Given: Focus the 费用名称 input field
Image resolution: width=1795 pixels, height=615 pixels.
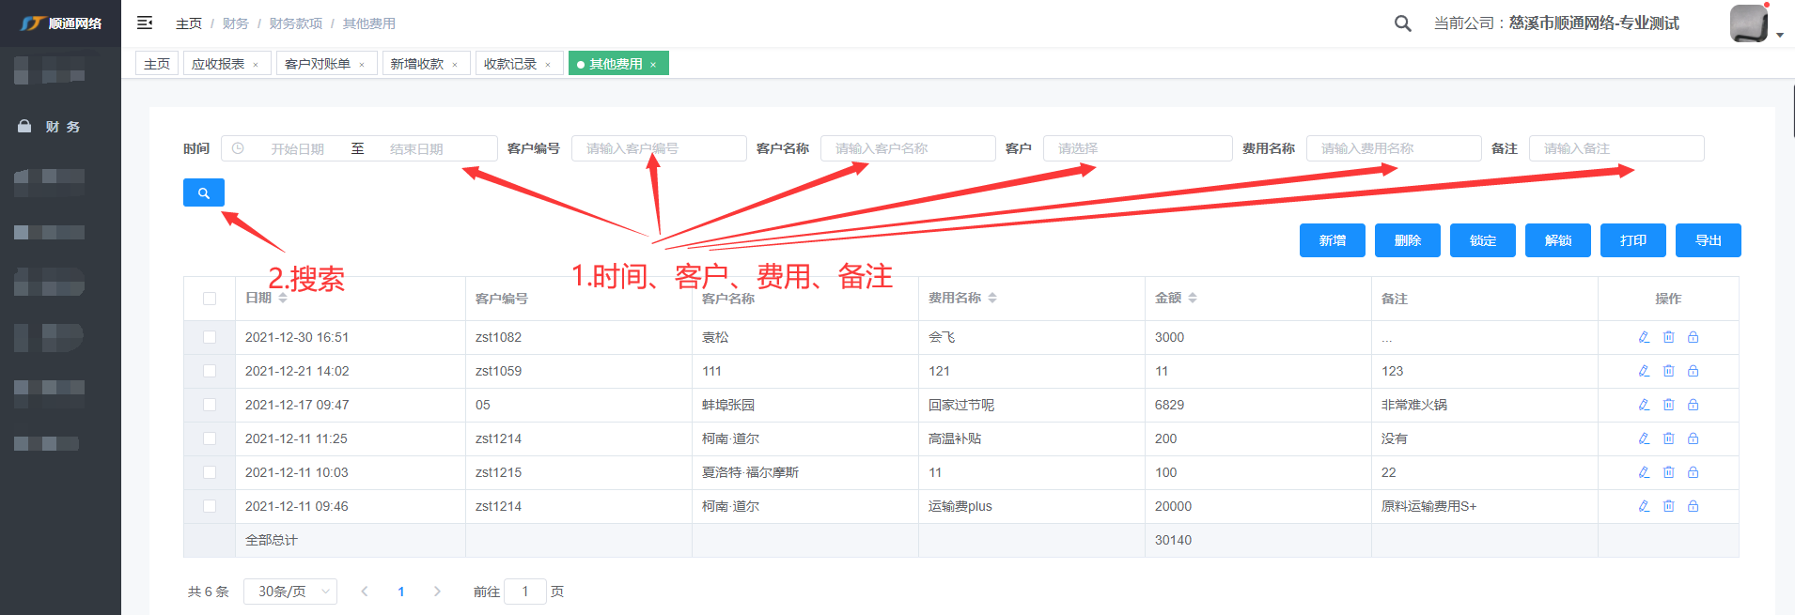Looking at the screenshot, I should point(1393,148).
